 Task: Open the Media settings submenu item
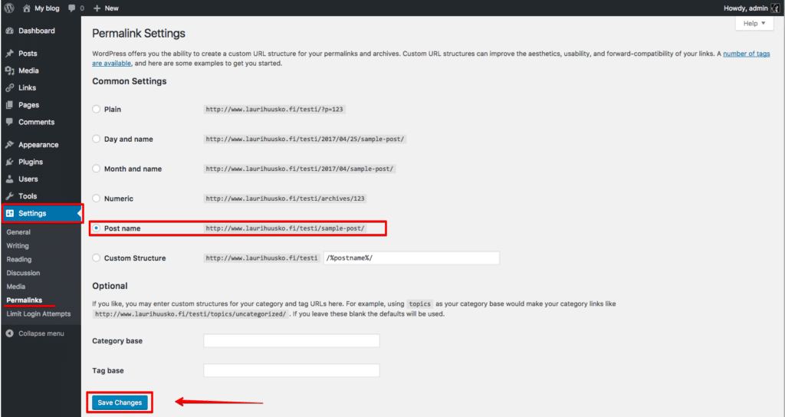tap(15, 287)
